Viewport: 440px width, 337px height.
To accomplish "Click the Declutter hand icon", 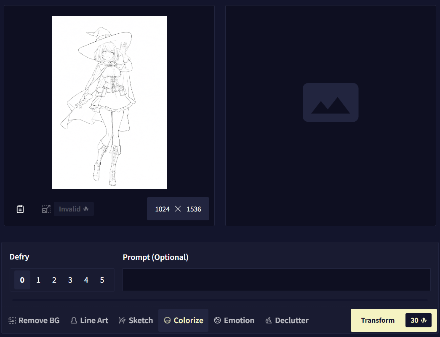I will [268, 320].
